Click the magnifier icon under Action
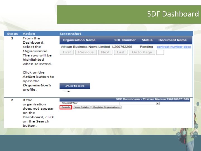The height and width of the screenshot is (151, 201). coord(66,91)
